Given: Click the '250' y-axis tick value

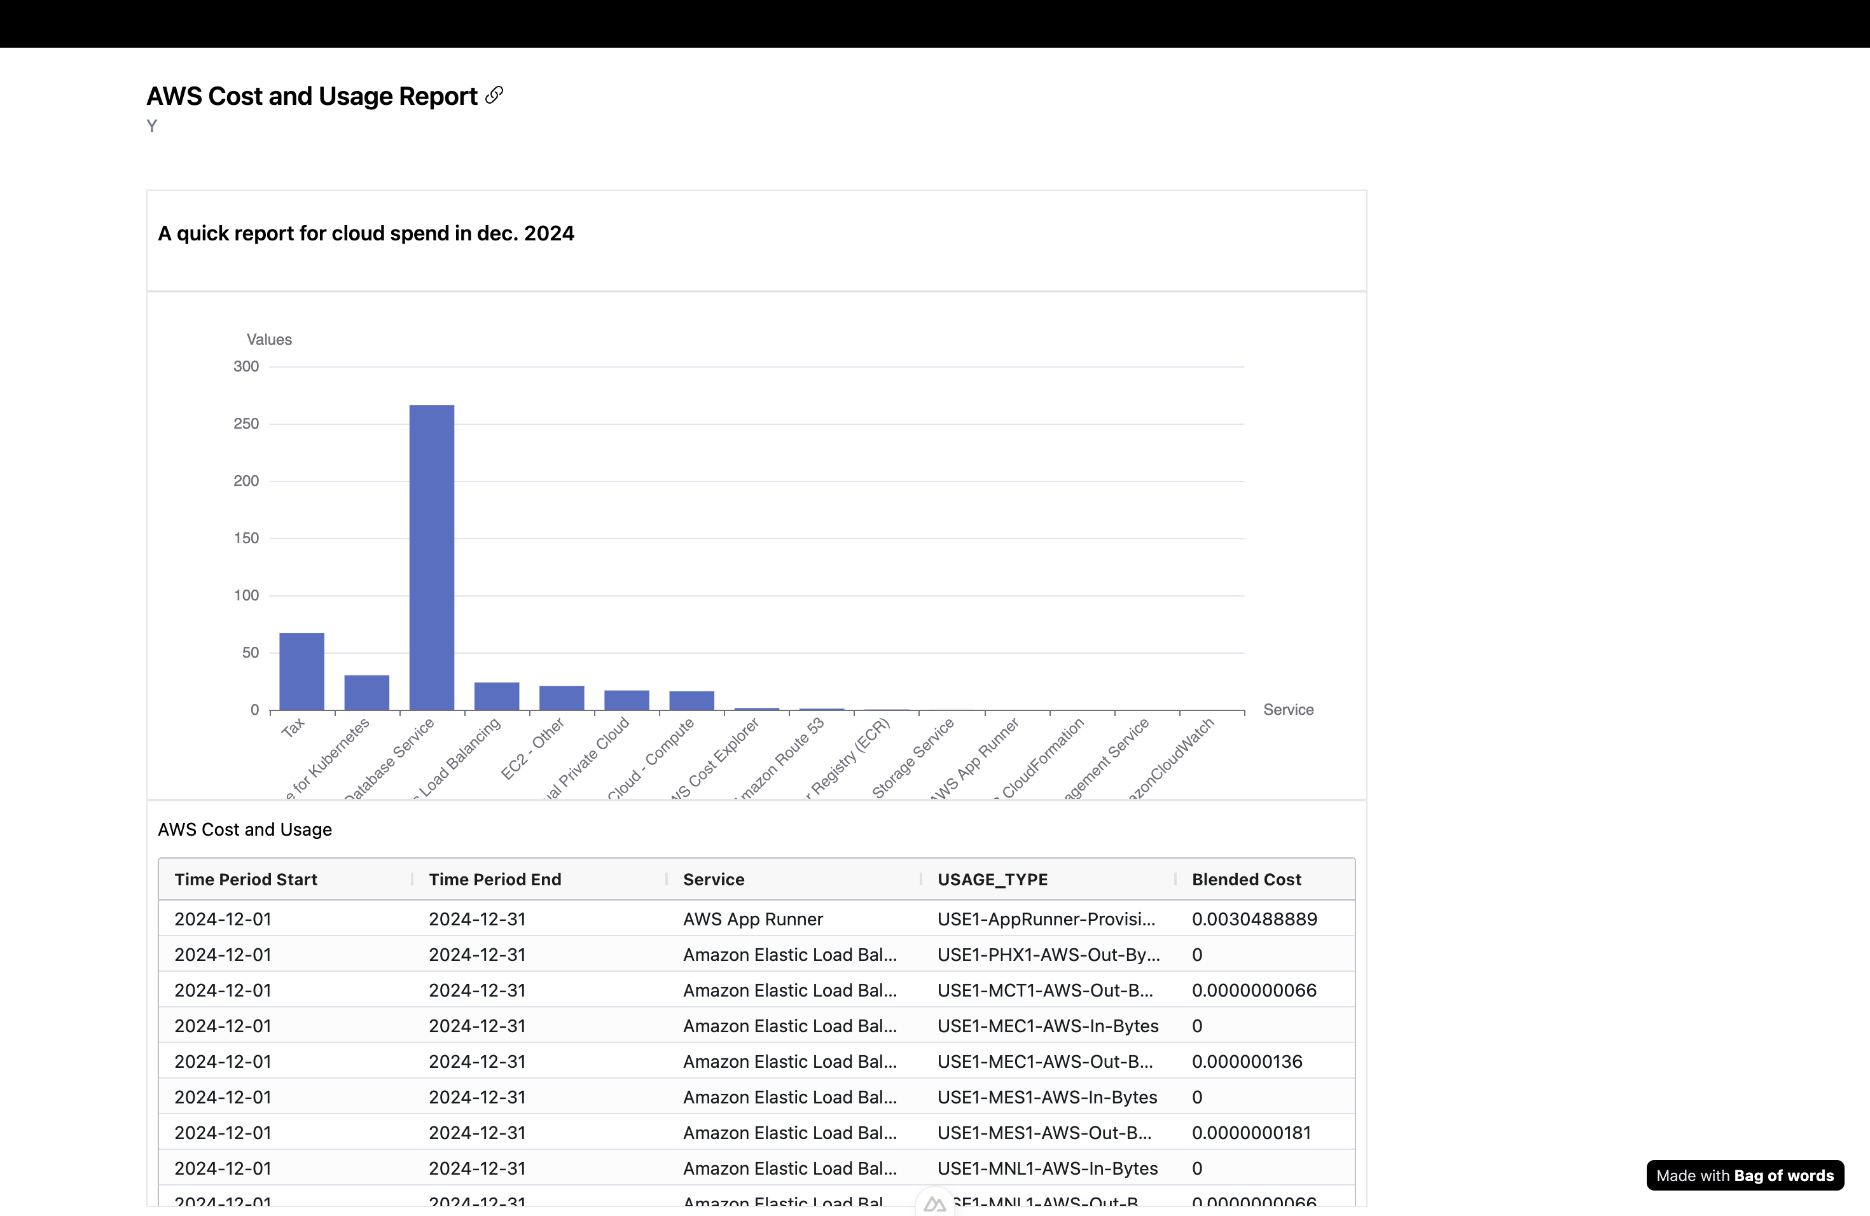Looking at the screenshot, I should coord(246,424).
